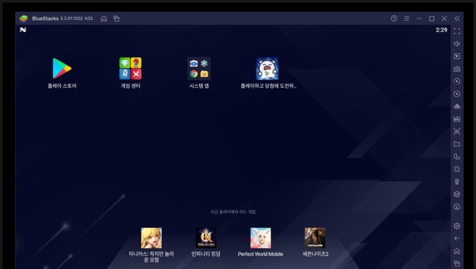Open the 세븐나이츠2 game
476x269 pixels.
coord(315,238)
